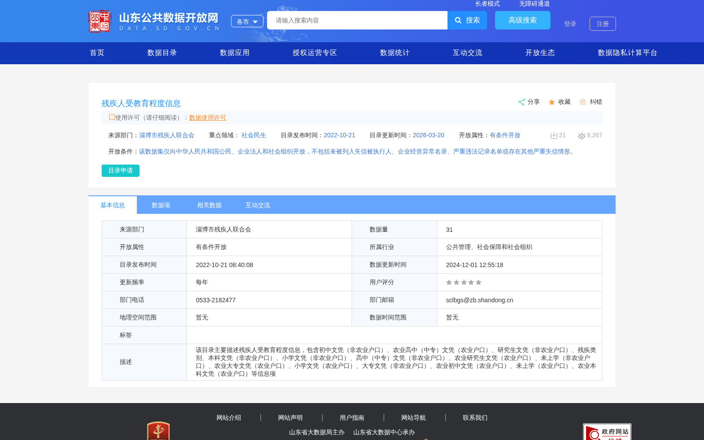Viewport: 704px width, 440px height.
Task: Click the timestamp 2022-10-21 08:40:08
Action: (224, 265)
